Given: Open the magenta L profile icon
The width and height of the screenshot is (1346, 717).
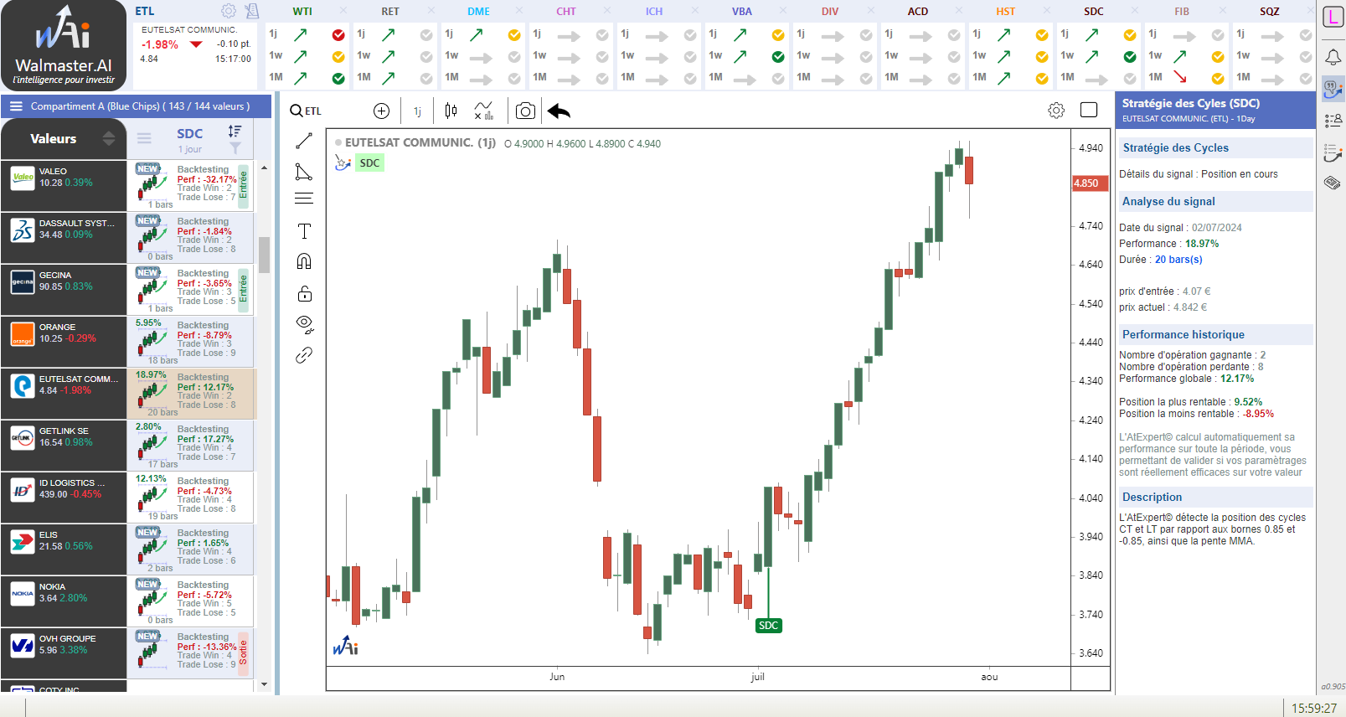Looking at the screenshot, I should [x=1333, y=17].
